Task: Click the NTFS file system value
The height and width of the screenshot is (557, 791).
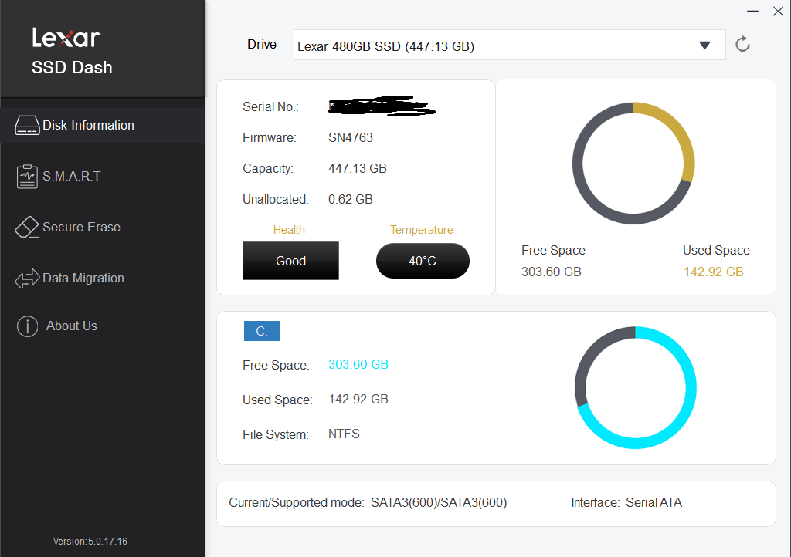Action: pos(344,434)
